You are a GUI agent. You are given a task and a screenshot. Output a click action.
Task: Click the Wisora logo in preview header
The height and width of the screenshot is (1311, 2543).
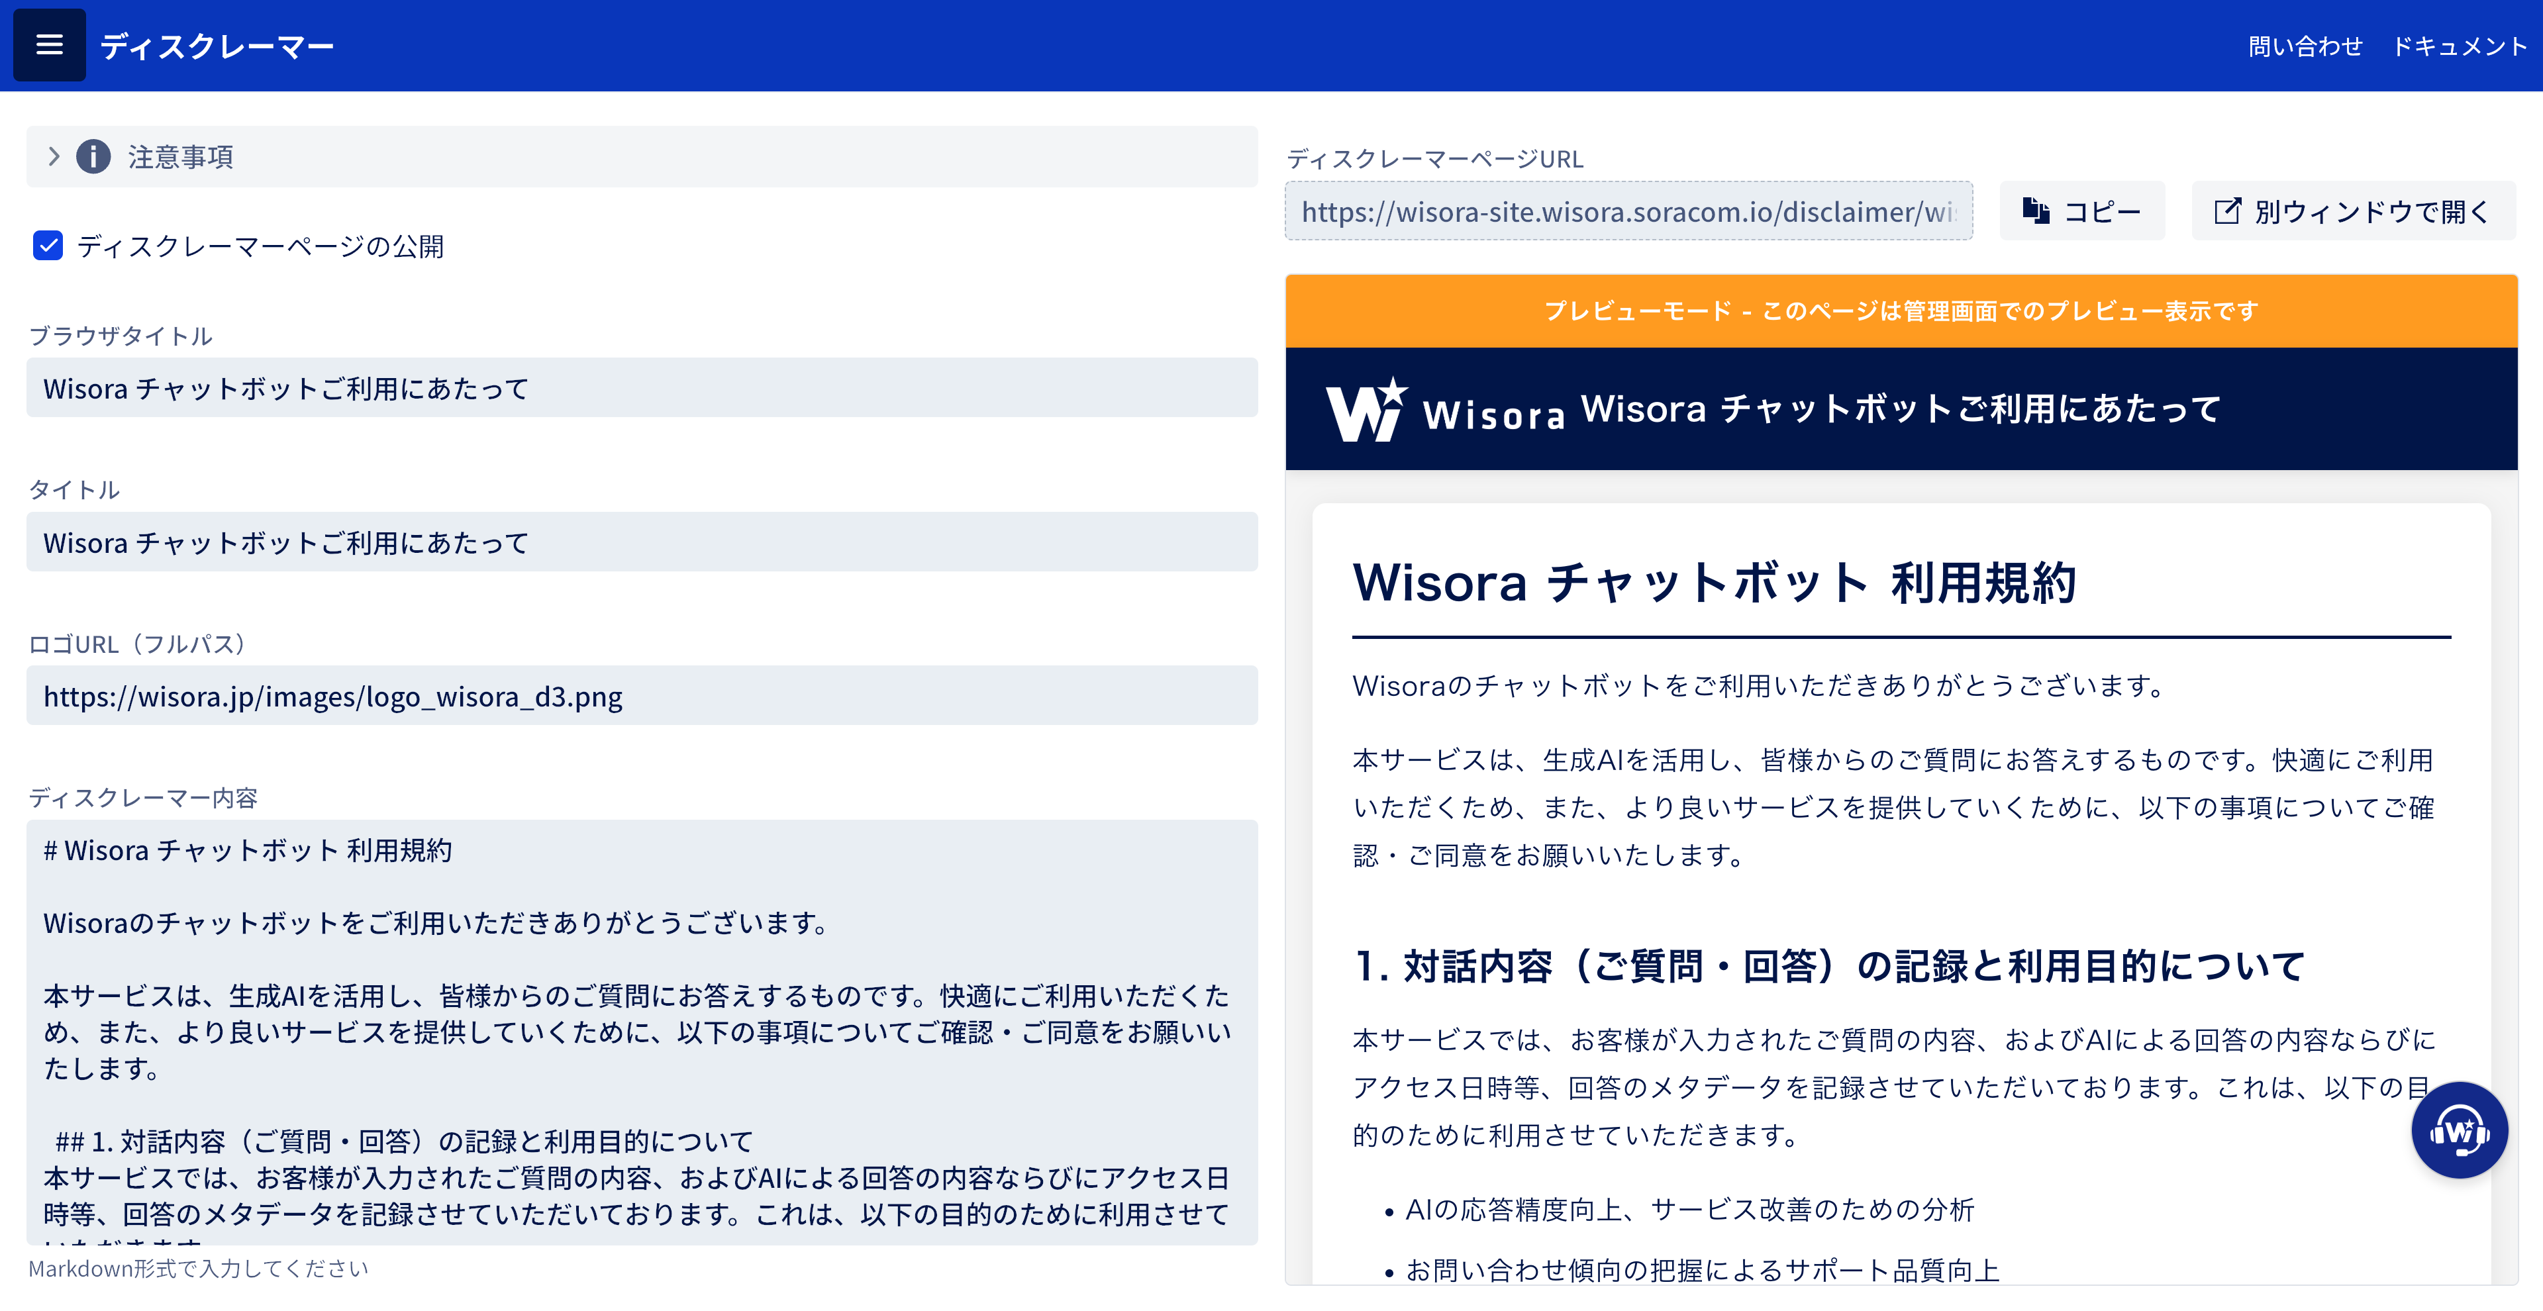[1445, 409]
